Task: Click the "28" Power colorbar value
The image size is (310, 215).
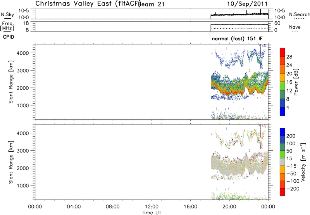Action: coord(289,57)
